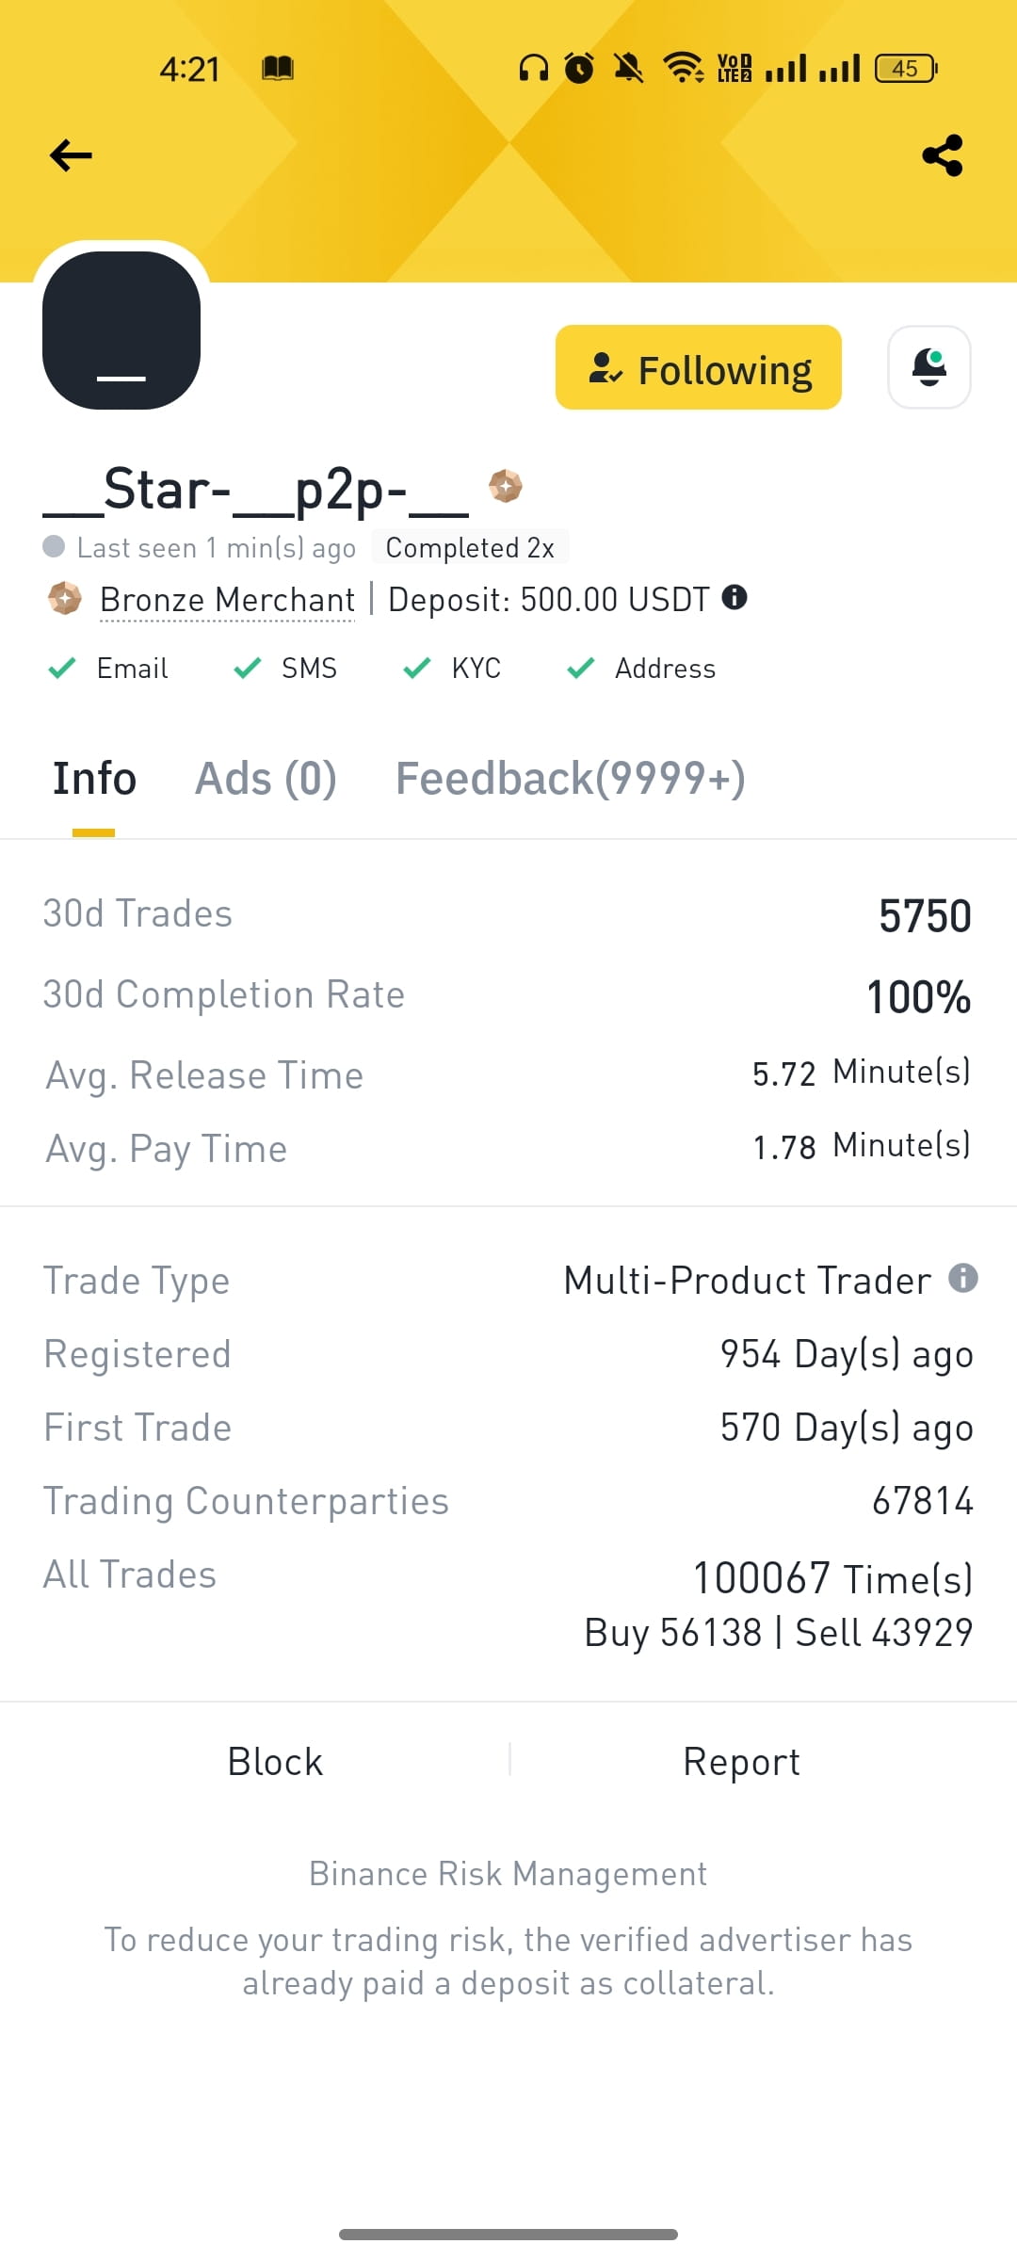The width and height of the screenshot is (1017, 2260).
Task: Toggle the Following button
Action: 699,367
